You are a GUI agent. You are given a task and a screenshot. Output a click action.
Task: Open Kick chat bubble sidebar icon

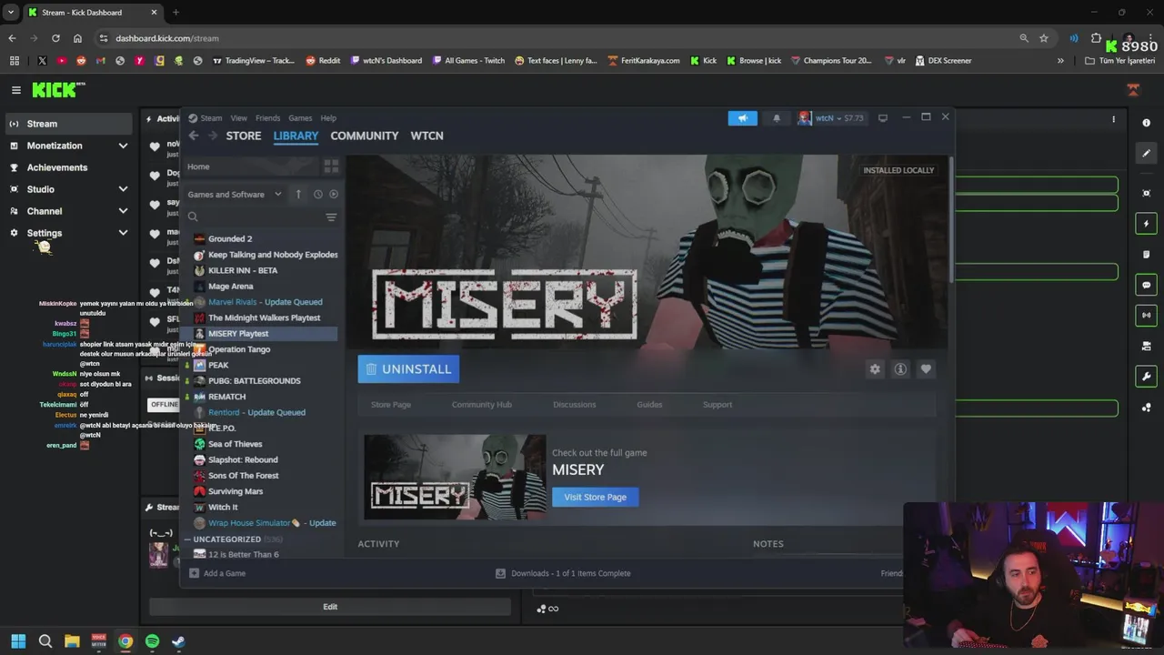click(1146, 285)
